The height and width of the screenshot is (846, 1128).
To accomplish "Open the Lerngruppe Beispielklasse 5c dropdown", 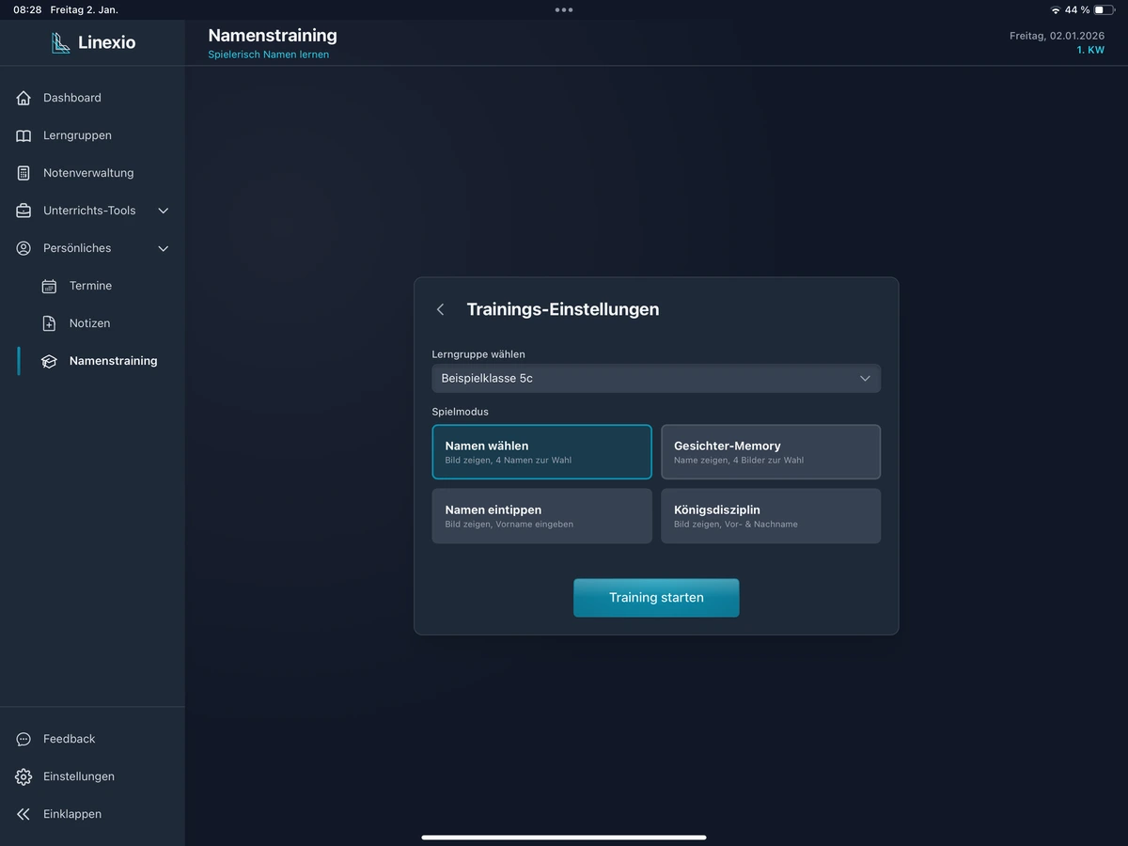I will [x=656, y=378].
